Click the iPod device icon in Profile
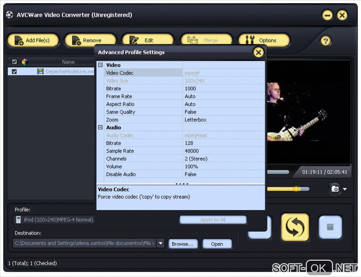Screen dimensions: 361x277 point(18,219)
